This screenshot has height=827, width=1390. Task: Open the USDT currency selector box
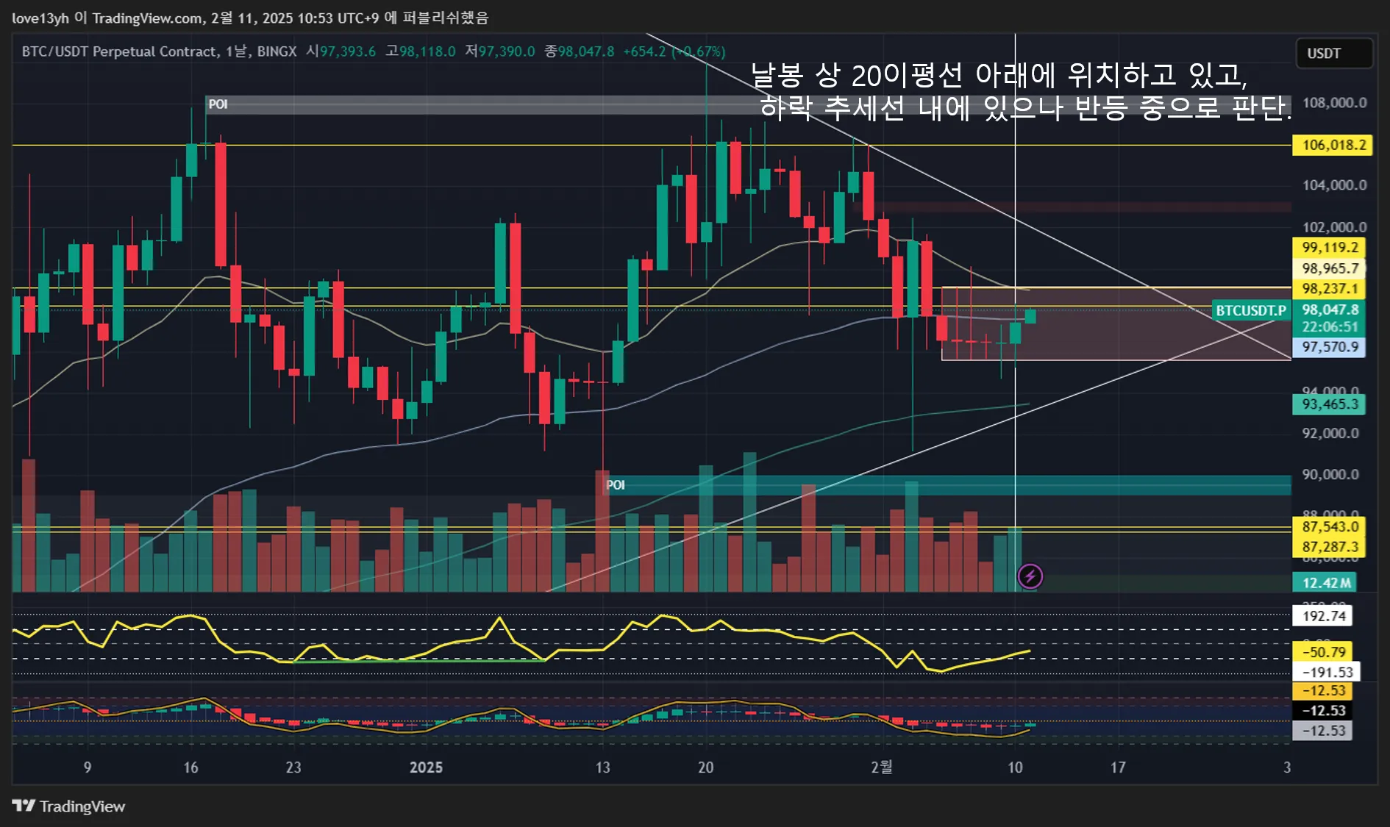[1334, 54]
